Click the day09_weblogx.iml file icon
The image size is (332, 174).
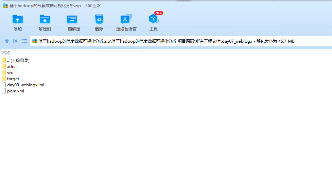pyautogui.click(x=4, y=85)
